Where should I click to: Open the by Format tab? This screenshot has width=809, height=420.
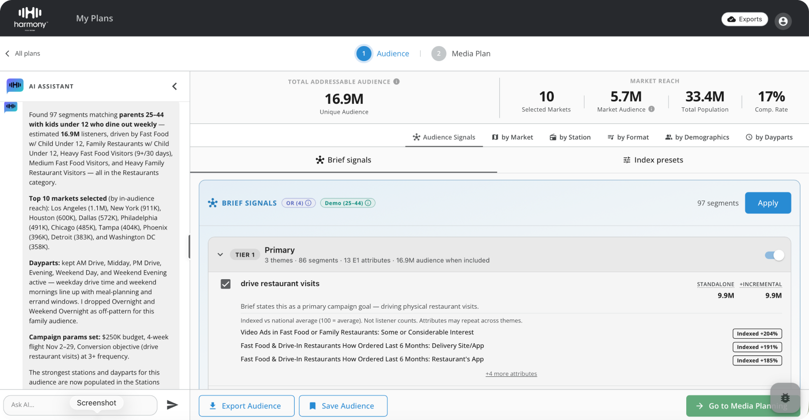[628, 137]
